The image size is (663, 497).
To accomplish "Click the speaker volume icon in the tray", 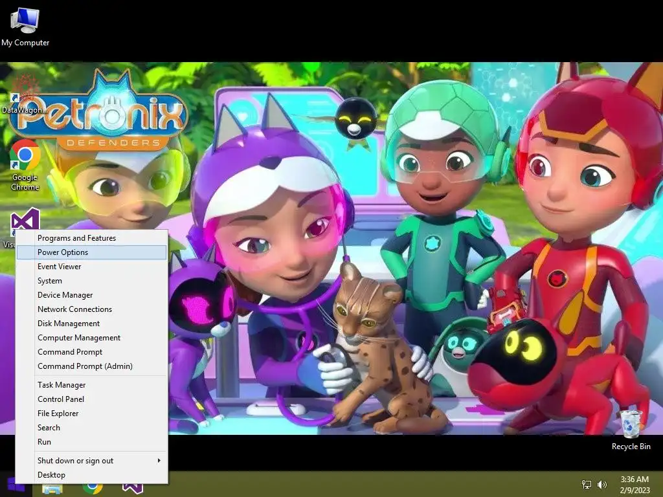I will [x=601, y=485].
